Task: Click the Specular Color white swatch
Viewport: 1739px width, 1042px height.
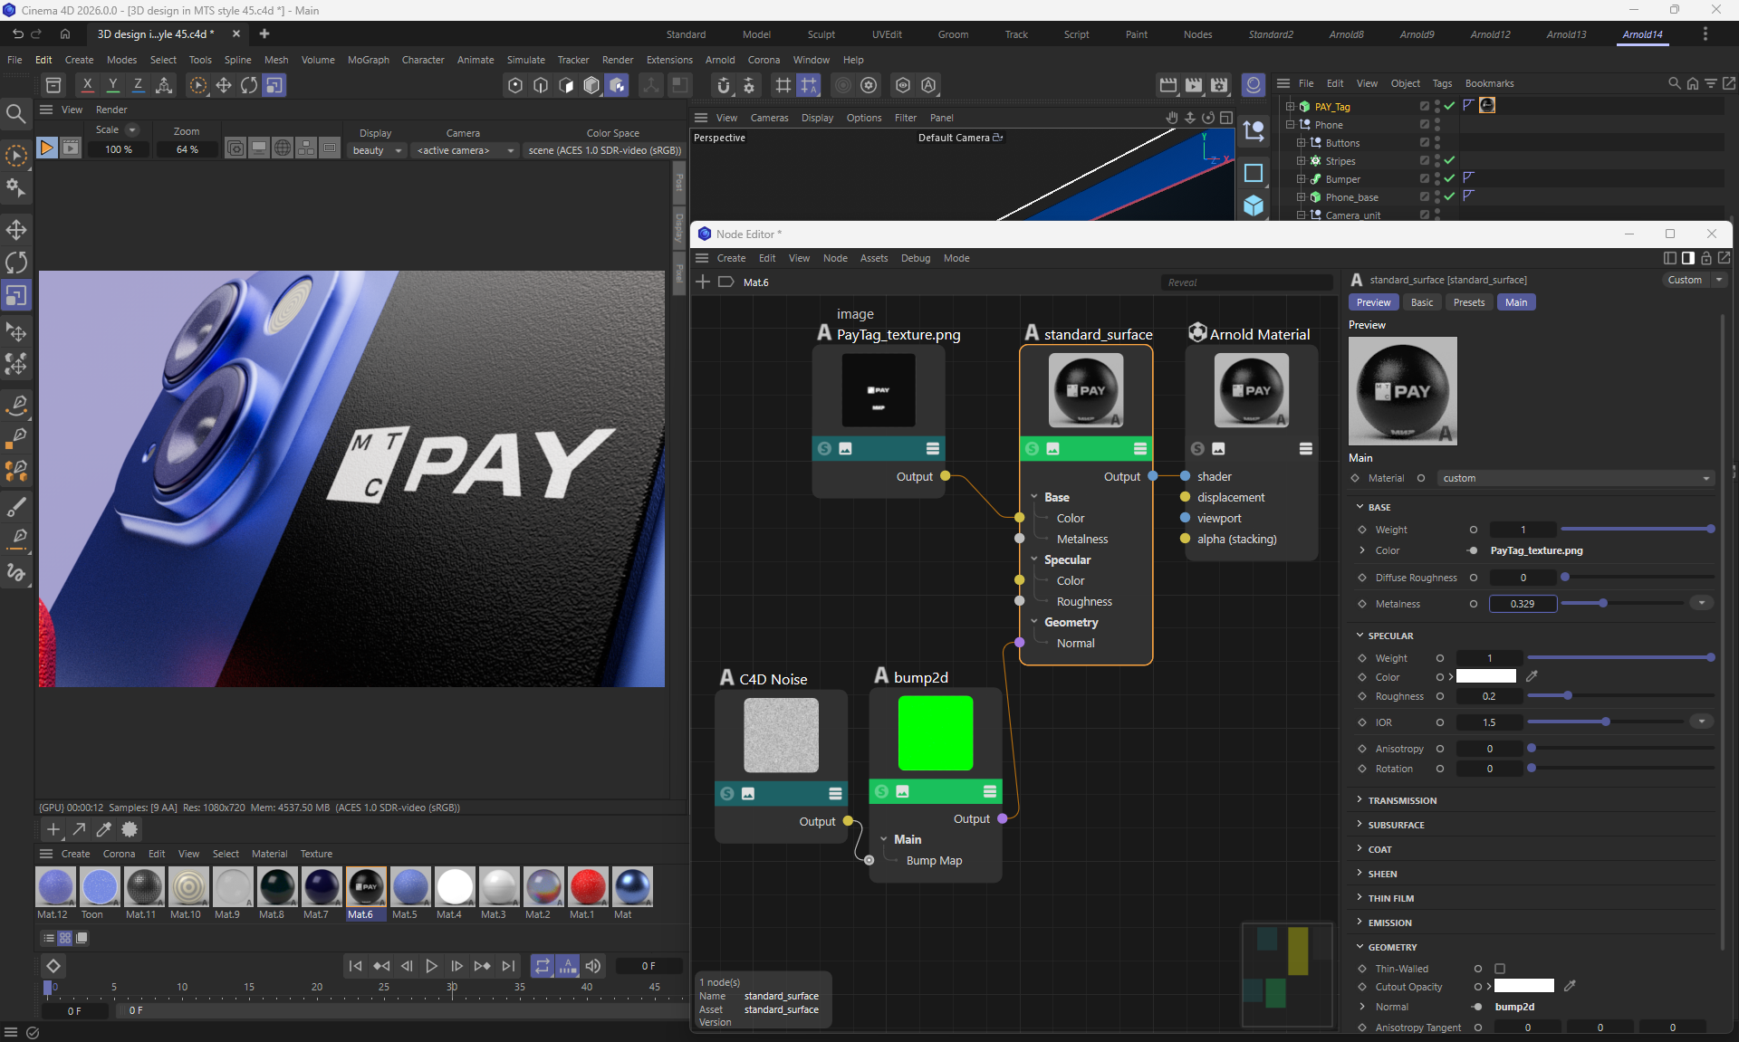Action: click(x=1485, y=676)
